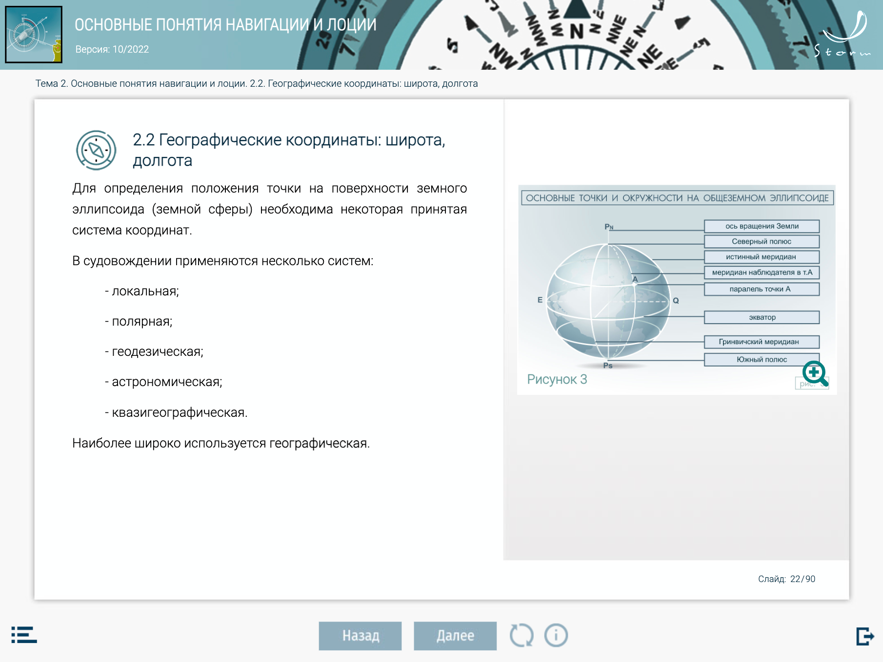Viewport: 883px width, 662px height.
Task: Click the Storm logo
Action: [x=843, y=34]
